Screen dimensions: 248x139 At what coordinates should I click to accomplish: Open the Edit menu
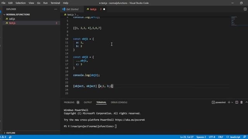(x=10, y=3)
